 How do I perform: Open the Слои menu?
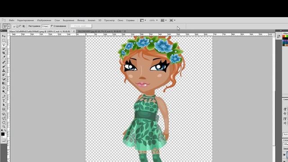pos(57,20)
